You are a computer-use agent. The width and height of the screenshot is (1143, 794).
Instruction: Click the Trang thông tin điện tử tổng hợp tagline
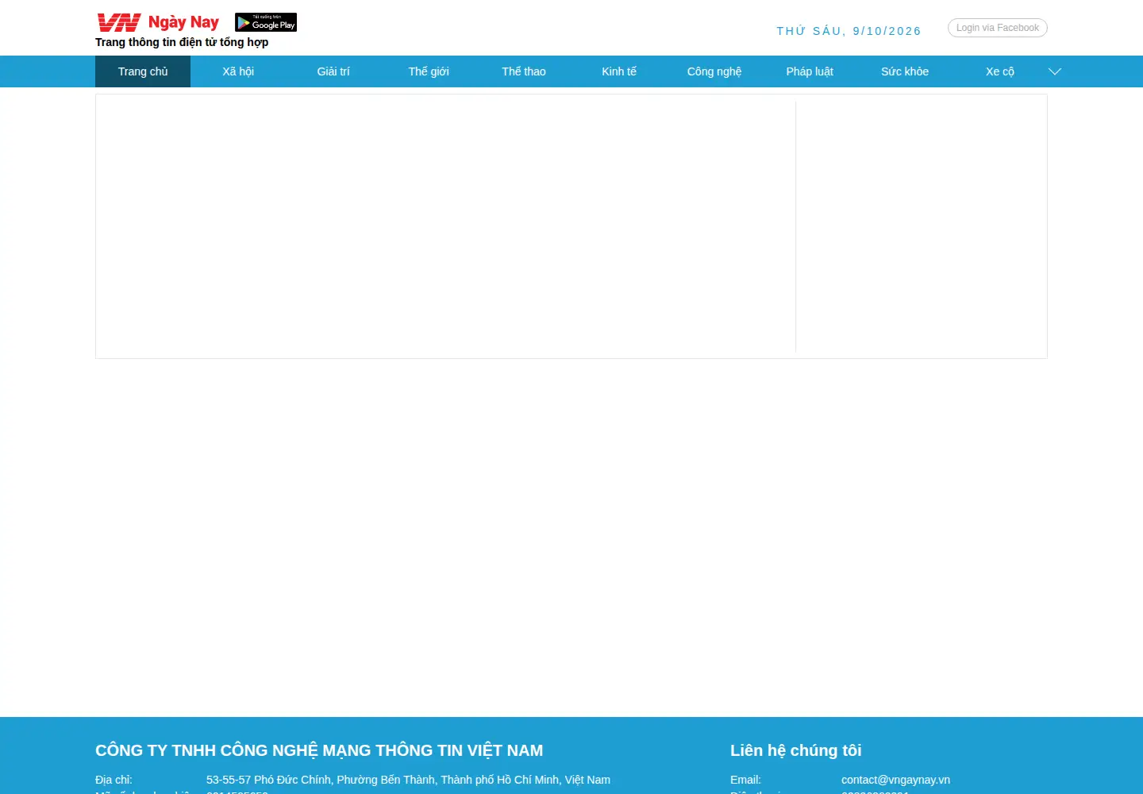pyautogui.click(x=182, y=42)
